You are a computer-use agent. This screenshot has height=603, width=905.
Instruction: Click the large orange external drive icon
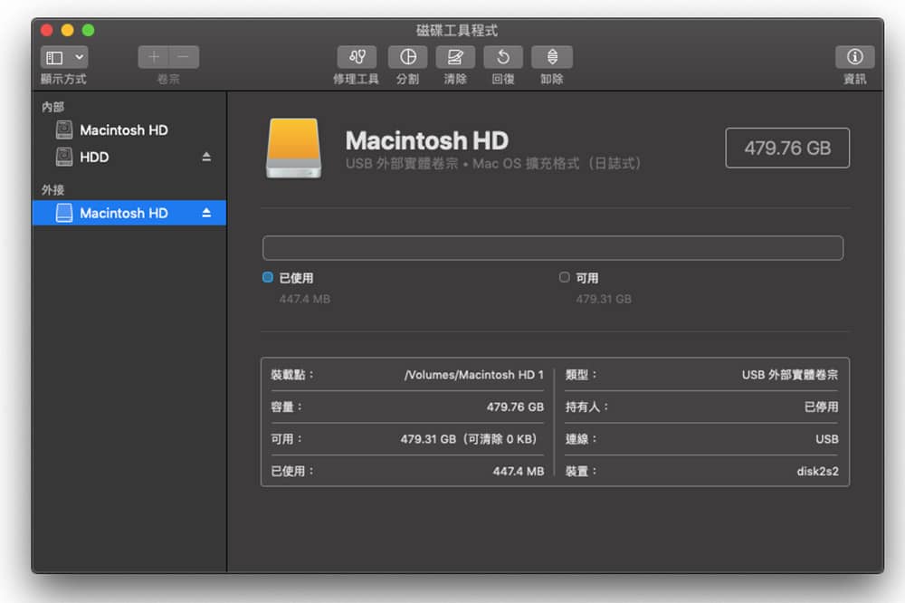pos(294,148)
